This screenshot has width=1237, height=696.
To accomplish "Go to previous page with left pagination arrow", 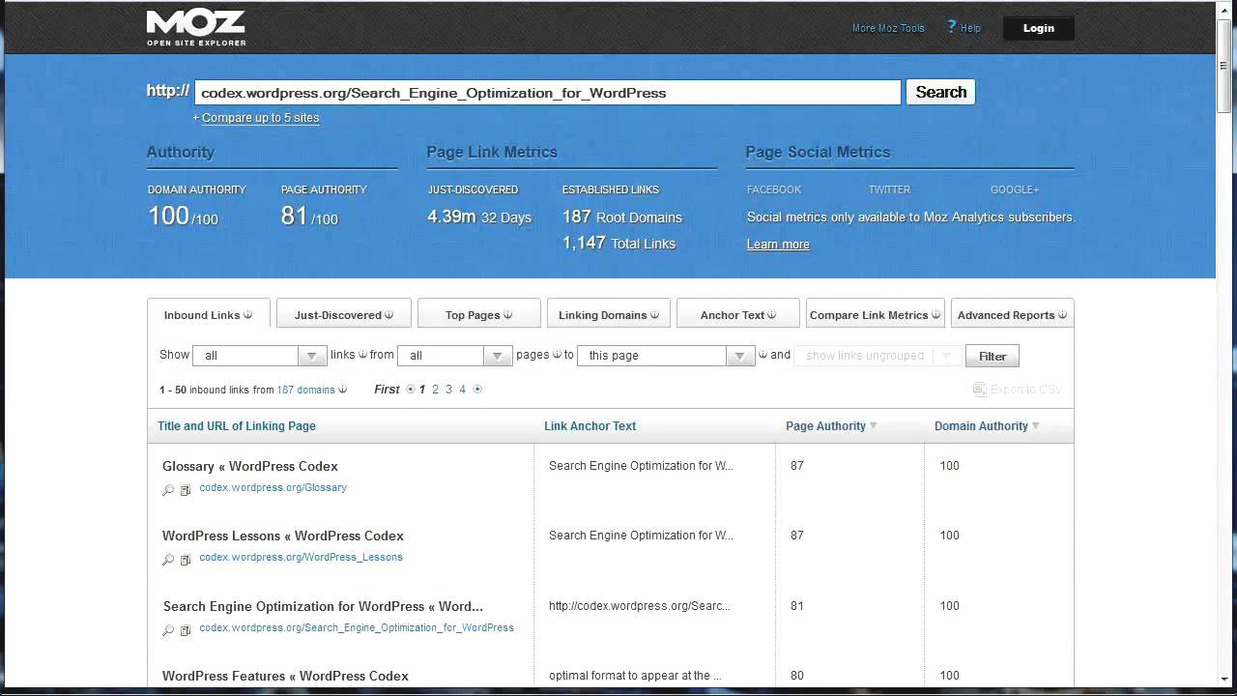I will pos(411,390).
